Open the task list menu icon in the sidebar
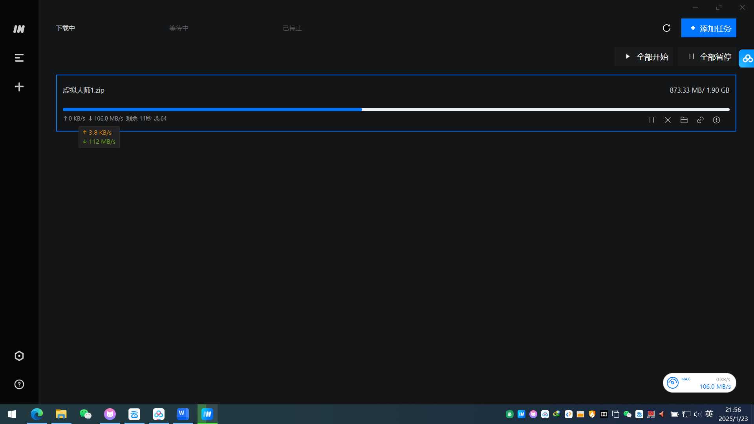 (19, 58)
